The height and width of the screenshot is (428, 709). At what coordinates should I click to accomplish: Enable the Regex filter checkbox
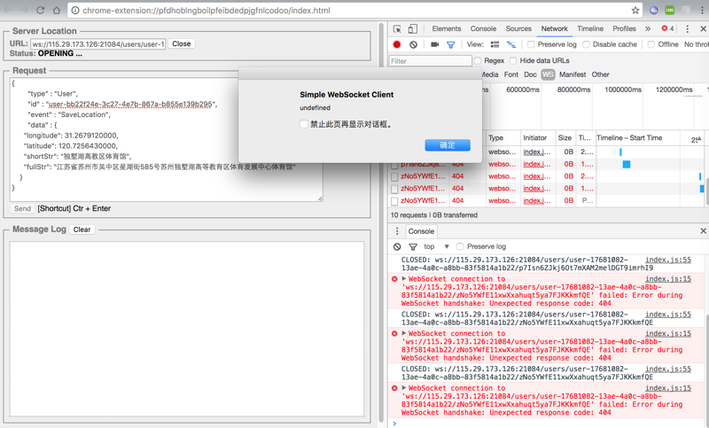[x=478, y=60]
